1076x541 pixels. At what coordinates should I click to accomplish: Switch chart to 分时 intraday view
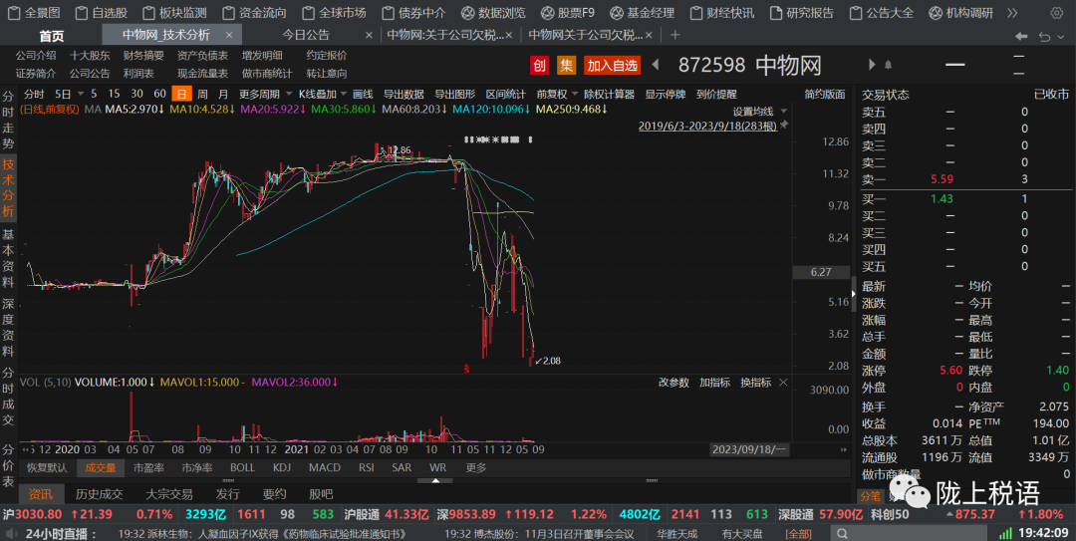click(x=34, y=94)
